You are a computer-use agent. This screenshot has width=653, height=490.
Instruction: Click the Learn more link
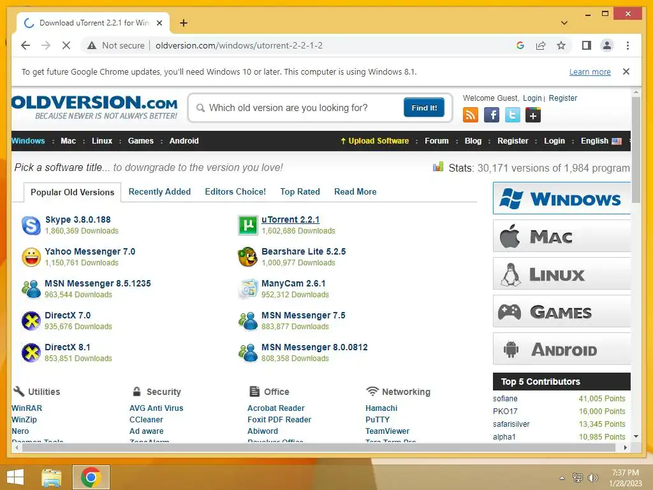590,71
